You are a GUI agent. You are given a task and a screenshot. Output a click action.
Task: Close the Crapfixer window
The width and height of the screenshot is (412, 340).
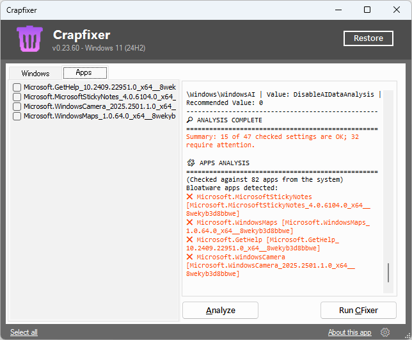point(397,10)
